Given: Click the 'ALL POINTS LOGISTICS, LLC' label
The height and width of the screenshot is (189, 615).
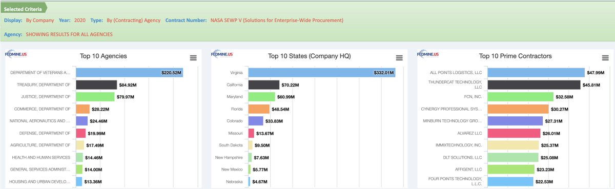Looking at the screenshot, I should [x=456, y=73].
